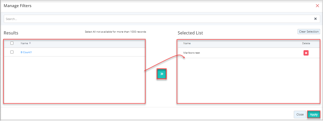Screen dimensions: 323x121
Task: Click the sort arrows beside Results Name column
Action: coord(30,43)
